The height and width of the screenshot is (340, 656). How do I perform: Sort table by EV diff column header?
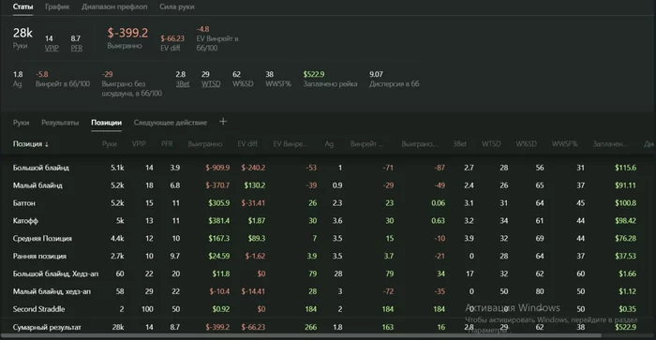pyautogui.click(x=247, y=144)
